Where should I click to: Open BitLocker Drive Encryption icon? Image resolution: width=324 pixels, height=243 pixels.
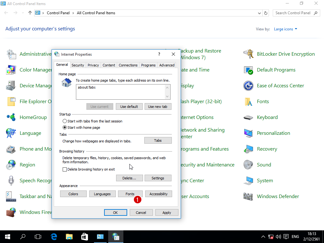[248, 54]
